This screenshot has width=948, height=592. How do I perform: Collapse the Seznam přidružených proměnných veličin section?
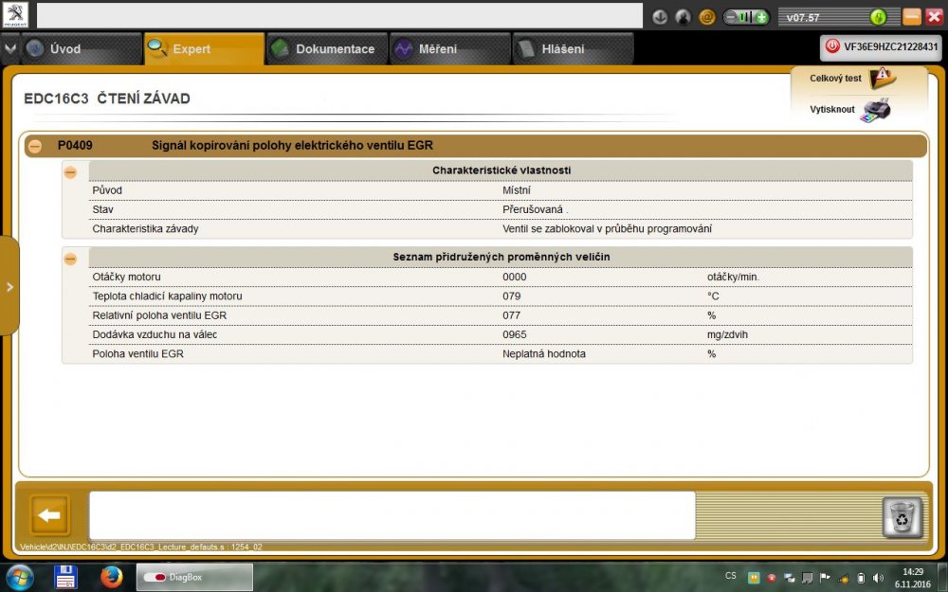tap(70, 259)
